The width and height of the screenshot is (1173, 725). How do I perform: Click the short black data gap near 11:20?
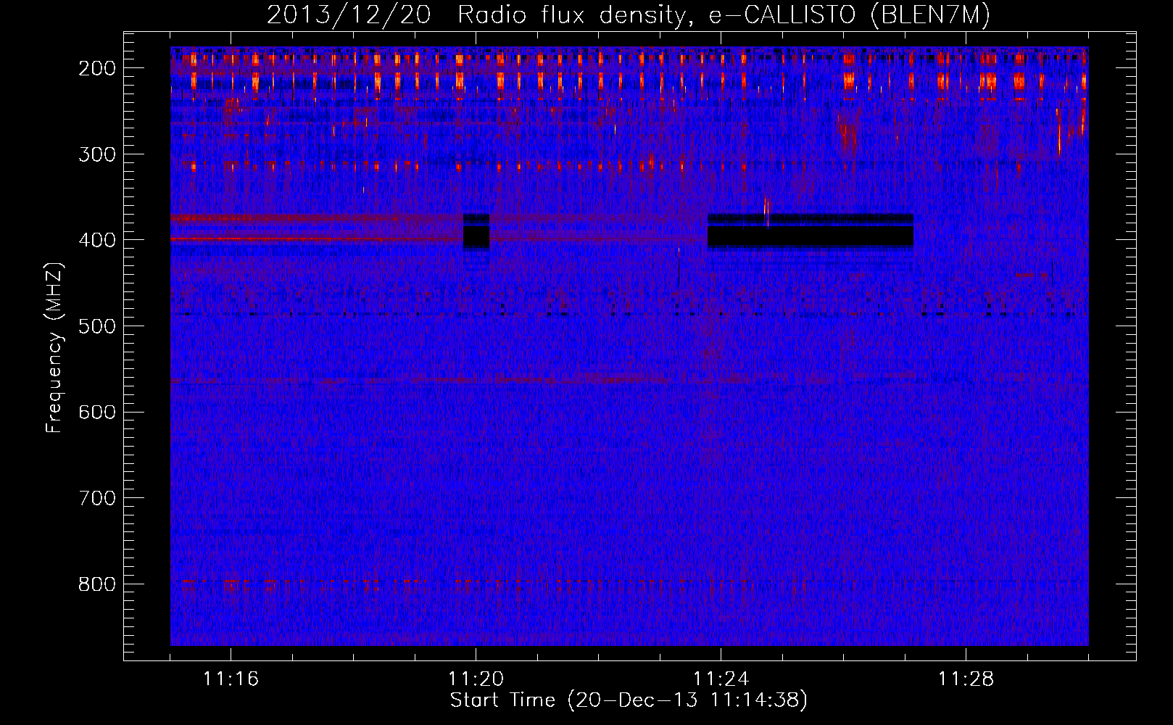(x=476, y=232)
